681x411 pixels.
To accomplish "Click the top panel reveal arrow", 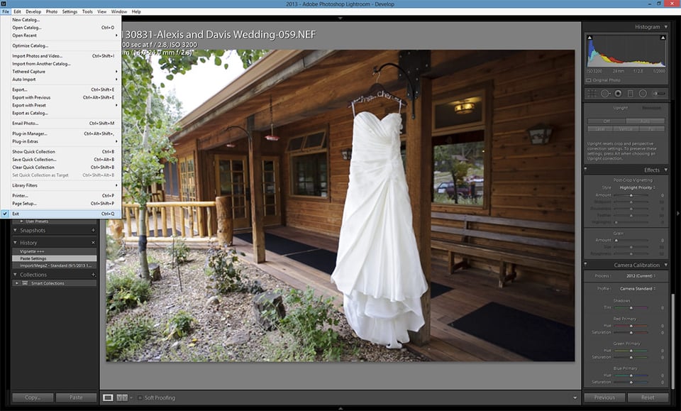I will point(340,18).
